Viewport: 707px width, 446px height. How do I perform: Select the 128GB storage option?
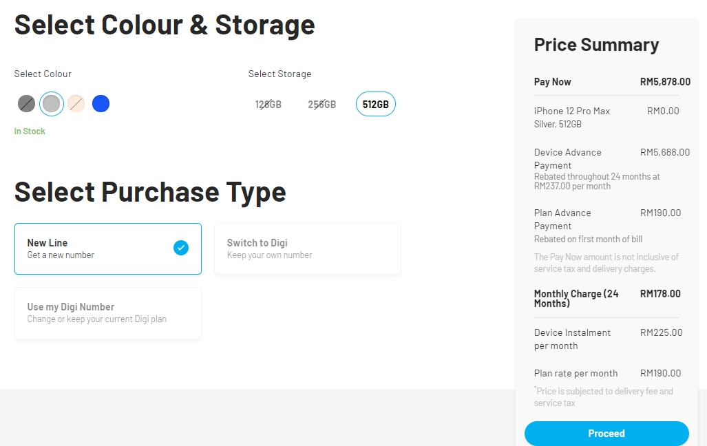[268, 105]
